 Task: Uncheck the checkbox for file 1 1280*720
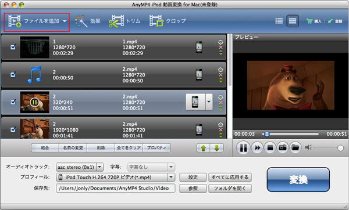point(13,47)
